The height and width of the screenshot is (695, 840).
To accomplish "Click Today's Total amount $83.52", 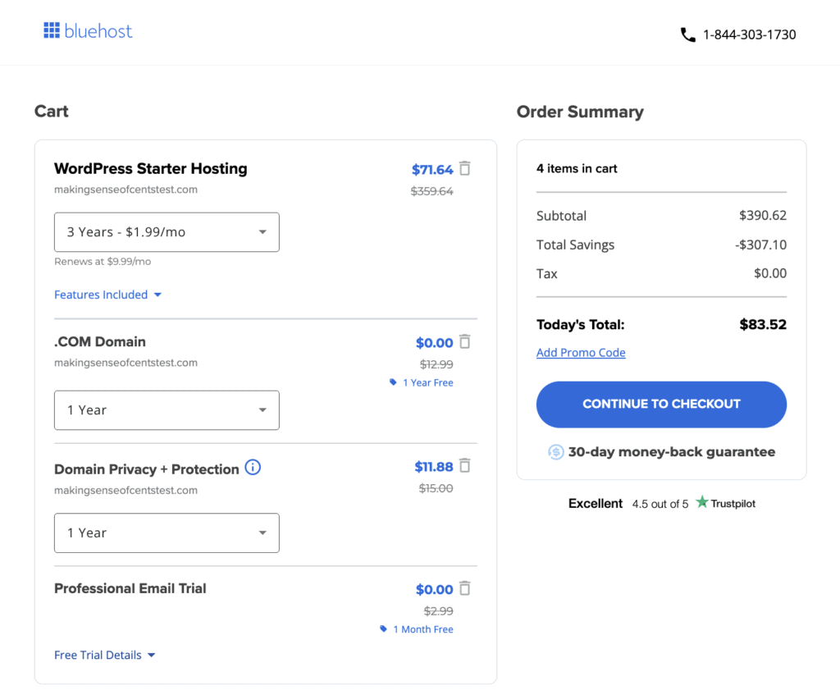I will [x=763, y=325].
